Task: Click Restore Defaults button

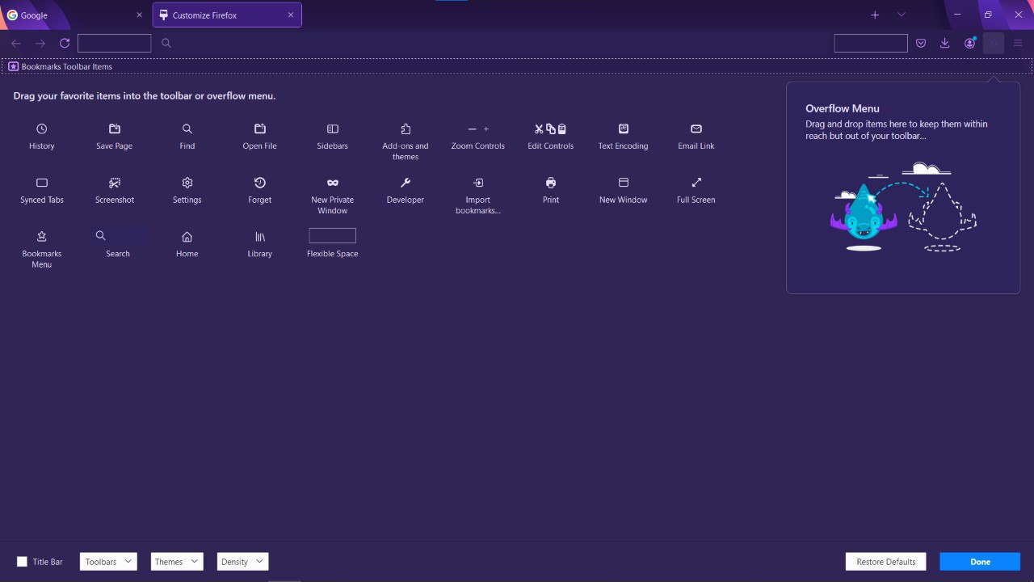Action: [x=886, y=562]
